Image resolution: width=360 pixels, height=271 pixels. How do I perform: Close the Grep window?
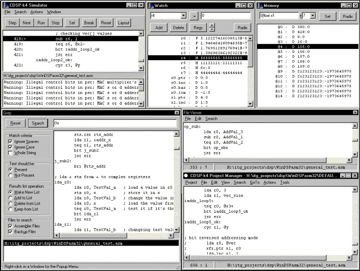[177, 113]
